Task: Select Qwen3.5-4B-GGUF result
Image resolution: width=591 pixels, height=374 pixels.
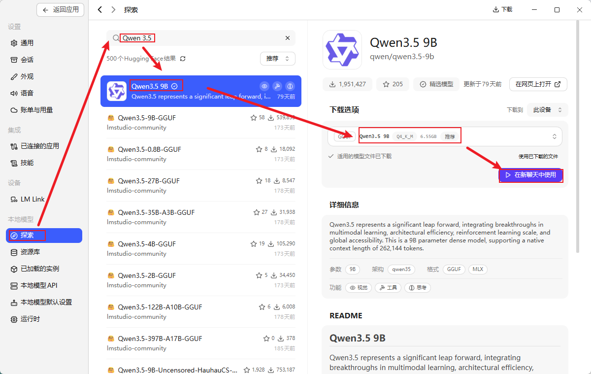Action: (201, 249)
